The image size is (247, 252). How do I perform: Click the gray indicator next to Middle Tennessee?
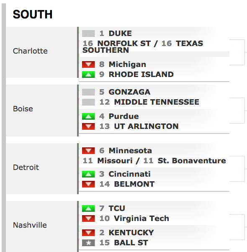click(88, 102)
